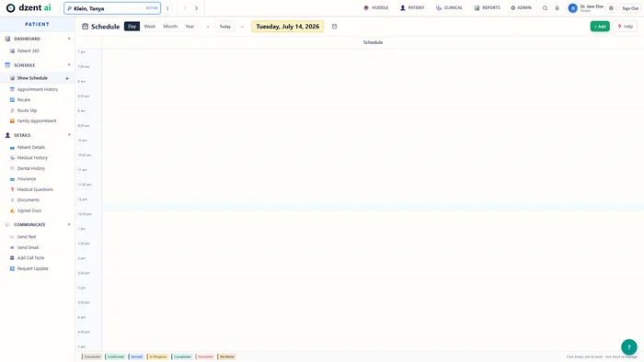Expand the Show Schedule arrow
644x362 pixels.
[67, 78]
